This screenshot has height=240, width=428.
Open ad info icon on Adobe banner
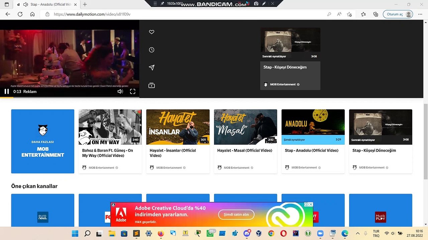pyautogui.click(x=306, y=204)
